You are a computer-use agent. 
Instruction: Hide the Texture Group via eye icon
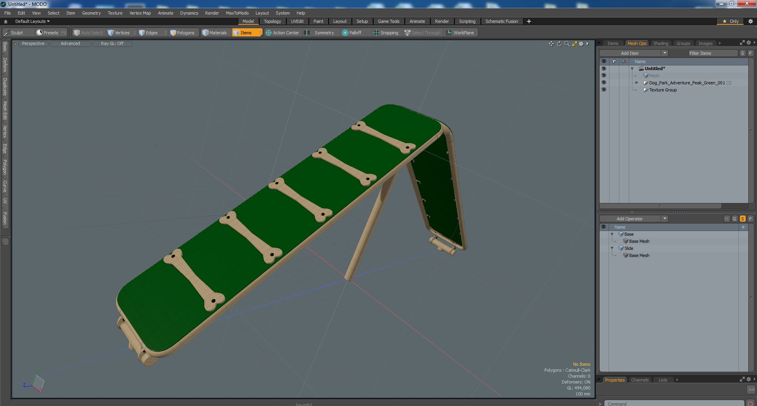pyautogui.click(x=604, y=90)
